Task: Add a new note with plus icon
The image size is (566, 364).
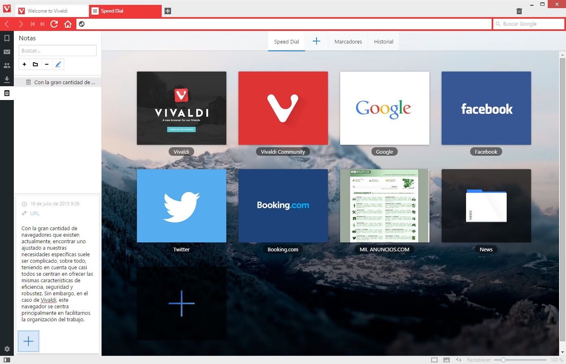Action: click(24, 64)
